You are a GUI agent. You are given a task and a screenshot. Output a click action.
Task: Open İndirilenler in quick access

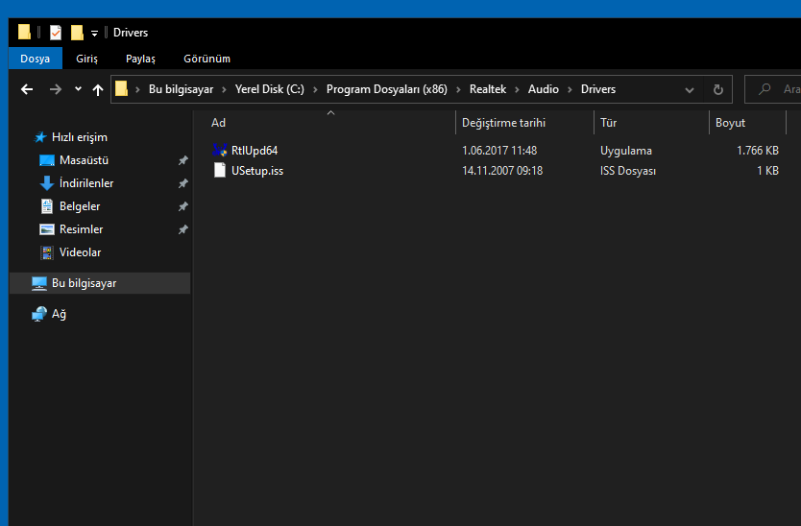[85, 183]
